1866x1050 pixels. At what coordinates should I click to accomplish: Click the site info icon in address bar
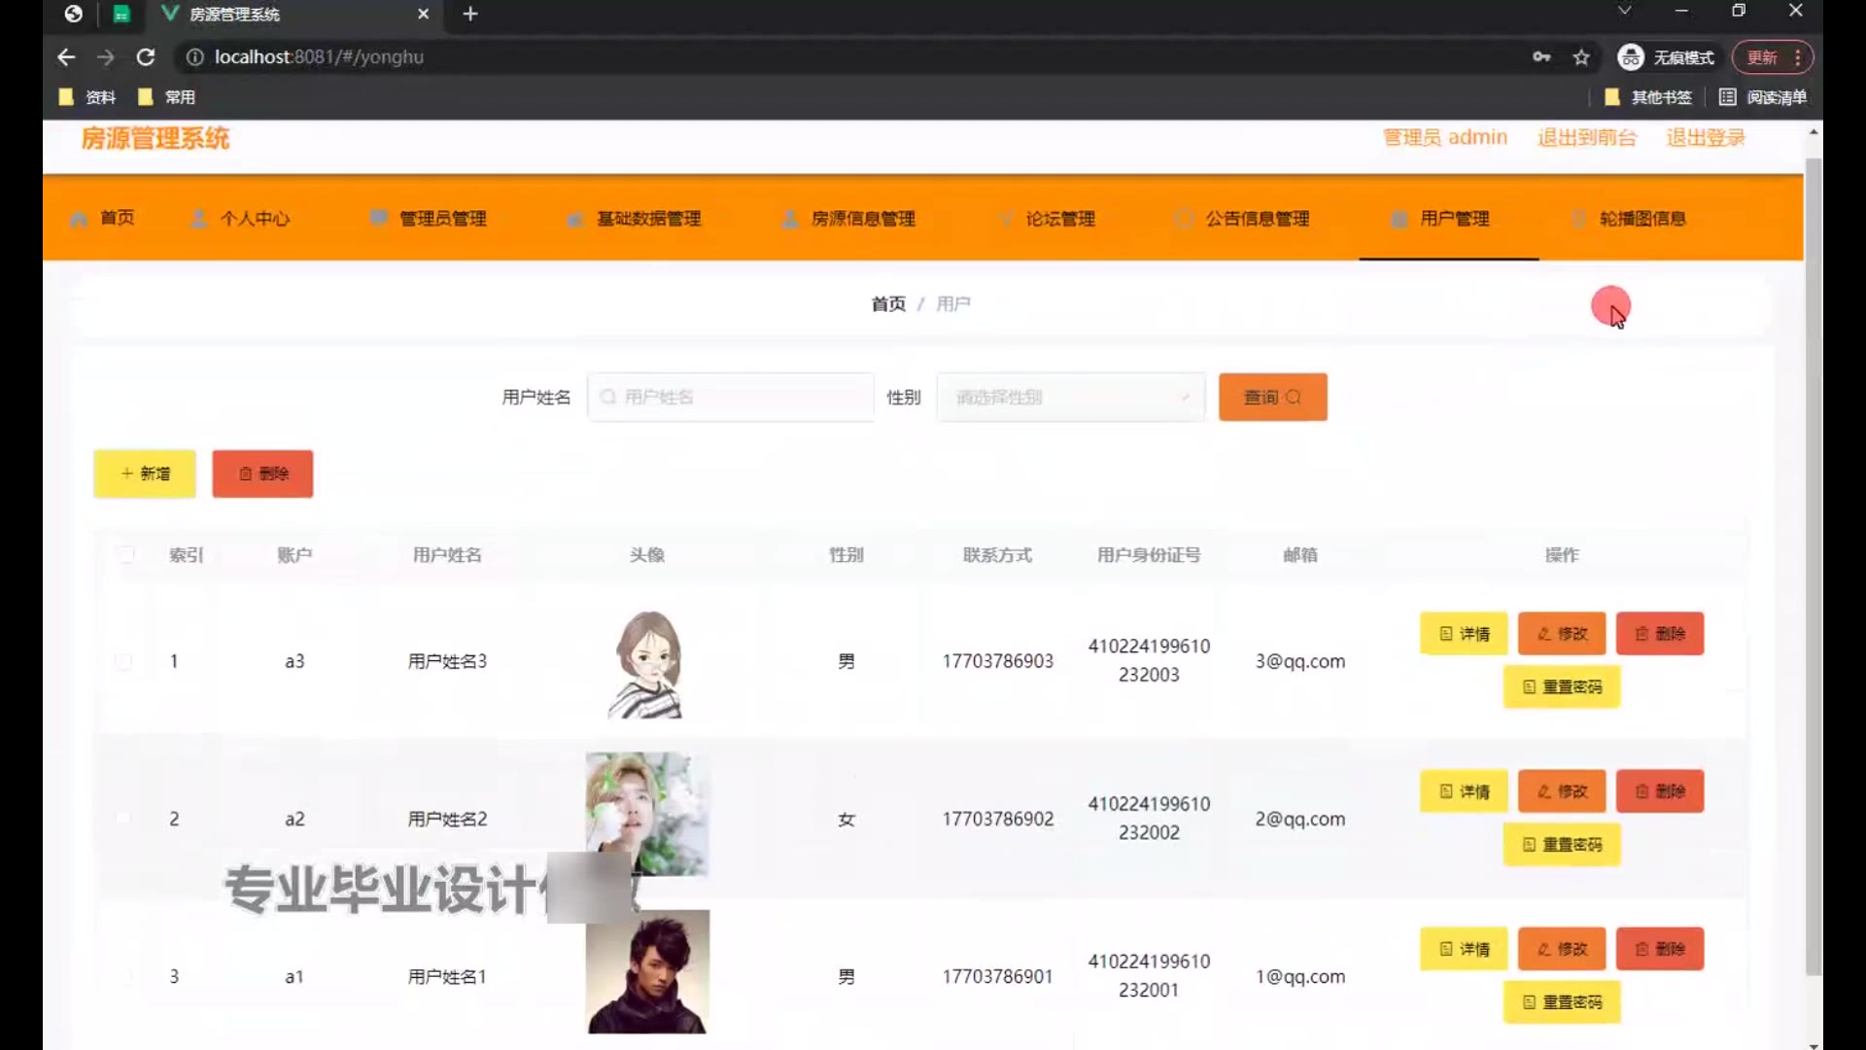click(194, 57)
